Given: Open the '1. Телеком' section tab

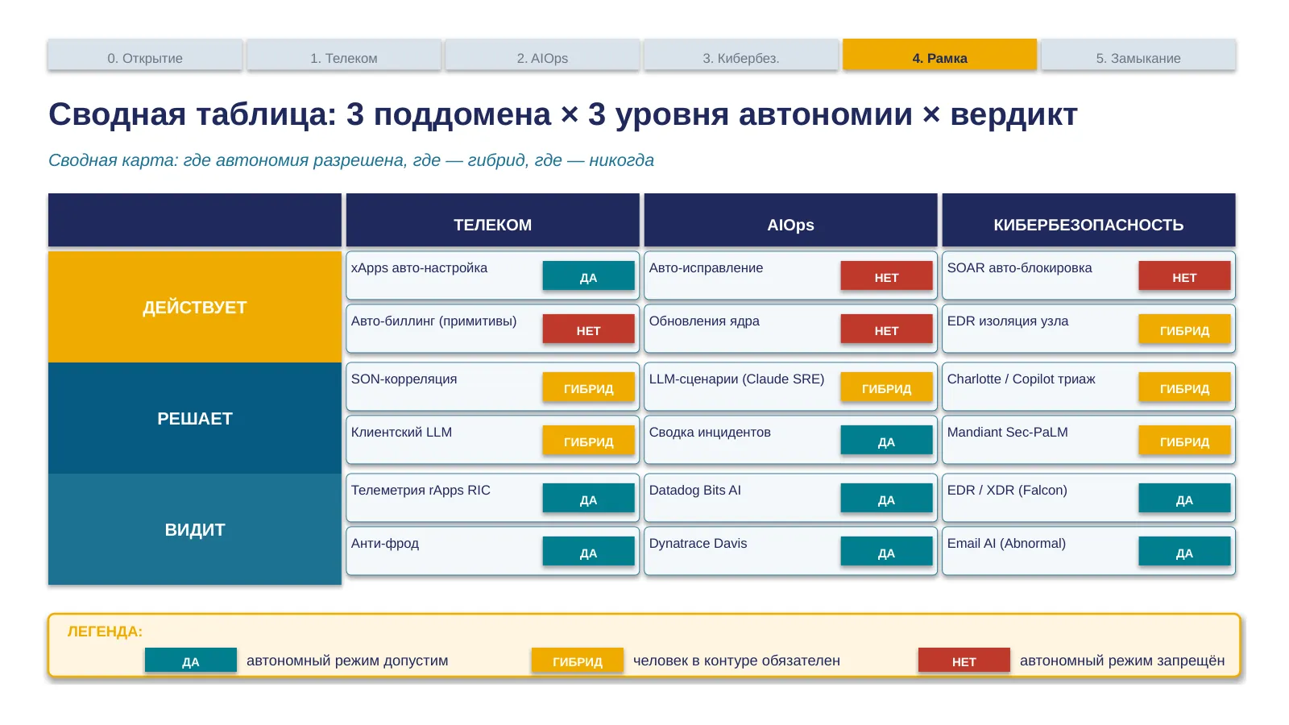Looking at the screenshot, I should (344, 55).
